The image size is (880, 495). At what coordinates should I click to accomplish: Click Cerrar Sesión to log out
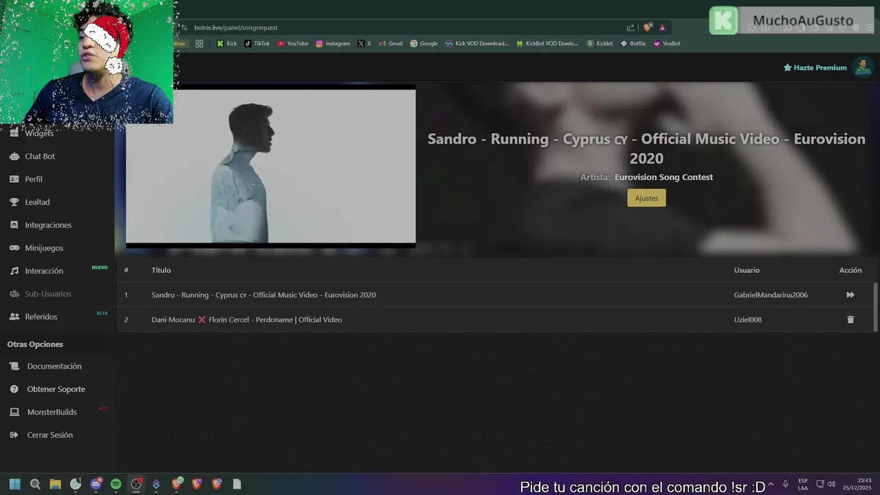(49, 435)
